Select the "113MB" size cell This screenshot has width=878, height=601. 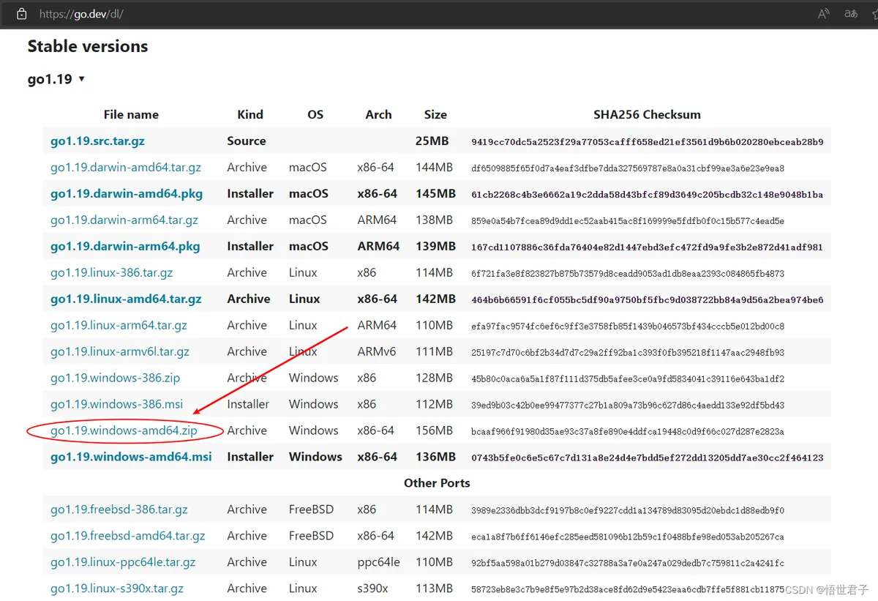435,589
